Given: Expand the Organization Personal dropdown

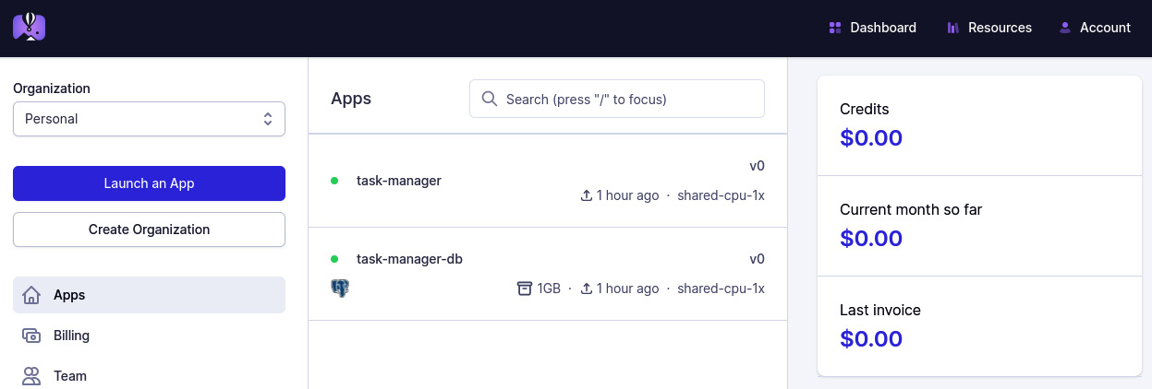Looking at the screenshot, I should click(149, 119).
